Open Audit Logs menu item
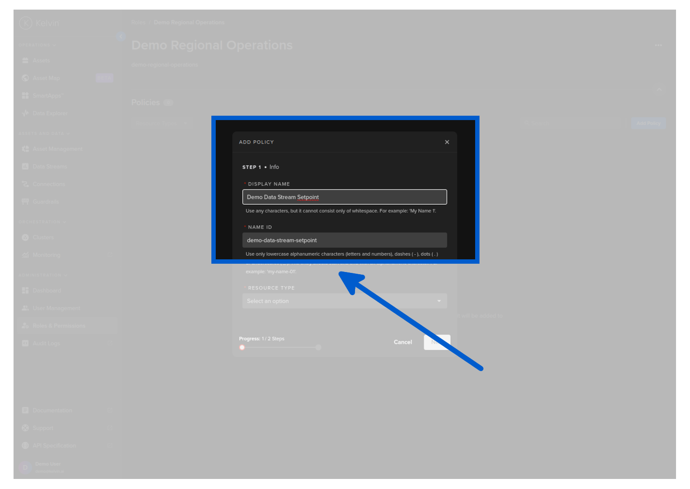Image resolution: width=690 pixels, height=489 pixels. (46, 344)
